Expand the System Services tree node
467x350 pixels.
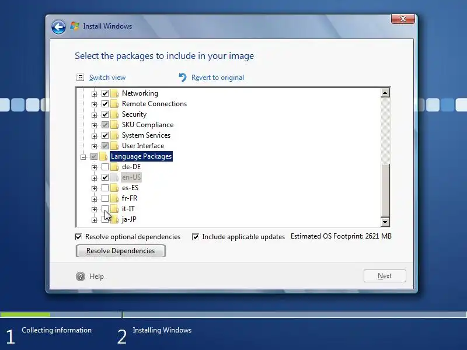point(94,136)
